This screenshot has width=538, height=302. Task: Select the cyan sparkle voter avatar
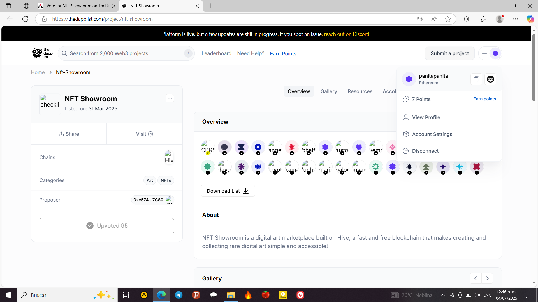(460, 167)
